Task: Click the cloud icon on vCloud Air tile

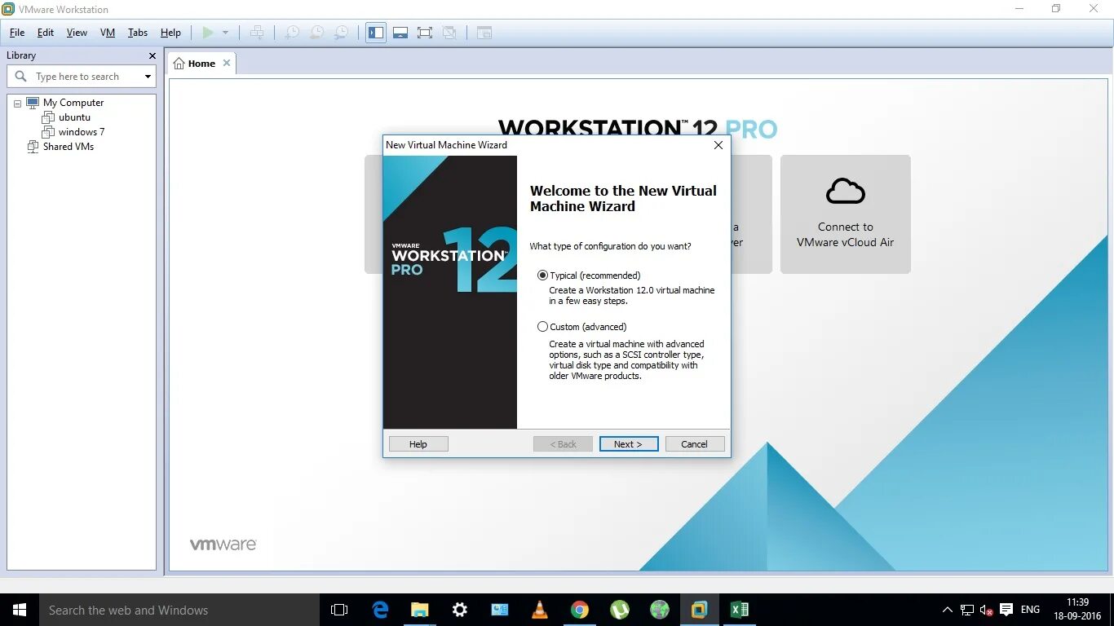Action: [845, 192]
